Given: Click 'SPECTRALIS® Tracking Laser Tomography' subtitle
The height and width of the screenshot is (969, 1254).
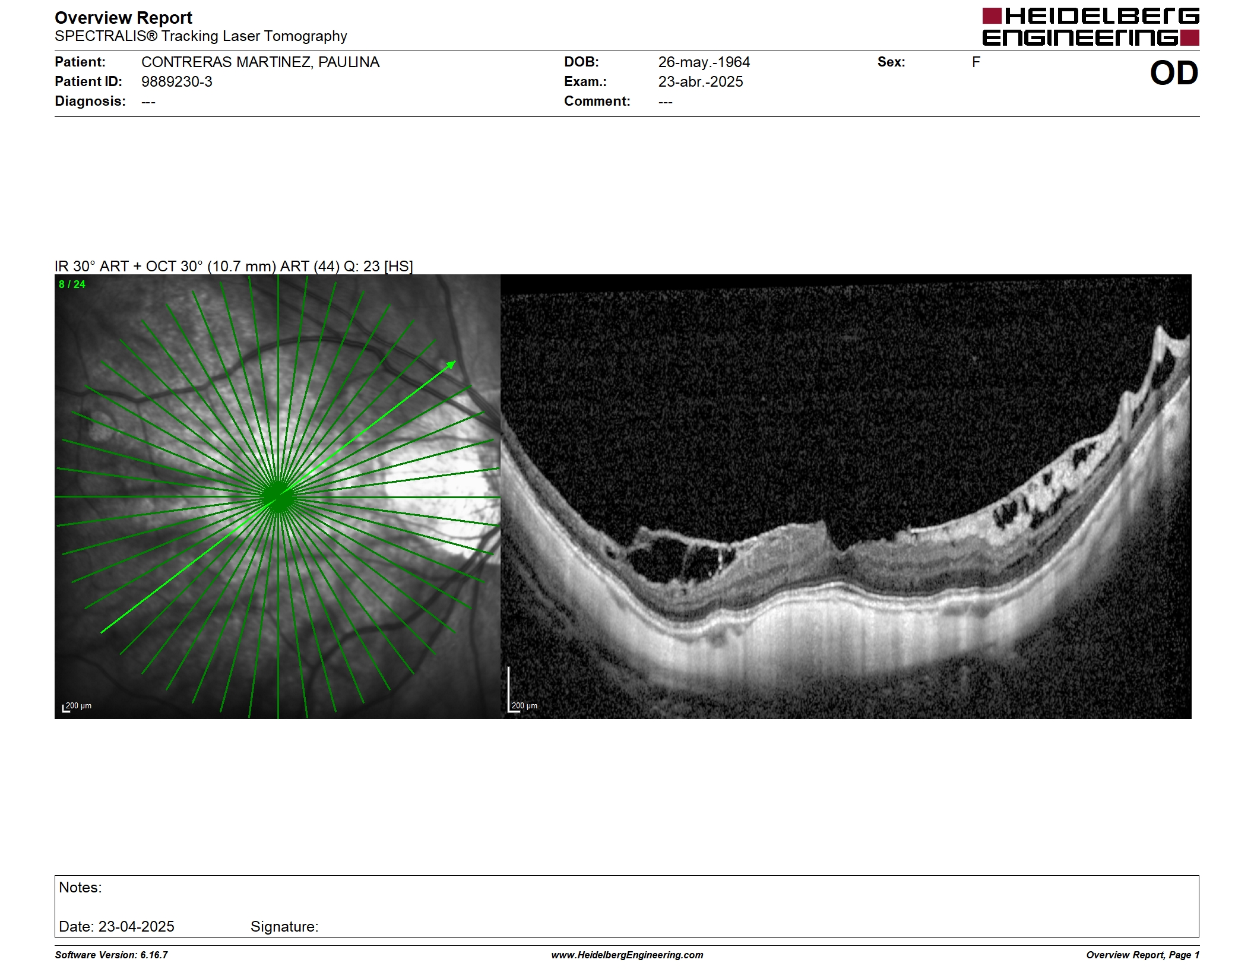Looking at the screenshot, I should [201, 36].
